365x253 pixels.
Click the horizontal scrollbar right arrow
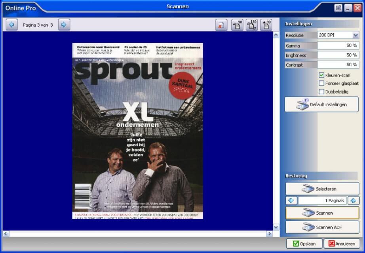point(270,234)
